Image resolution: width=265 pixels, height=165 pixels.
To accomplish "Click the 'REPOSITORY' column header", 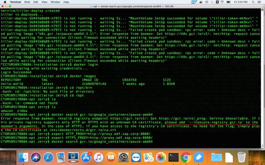I will coord(11,80).
